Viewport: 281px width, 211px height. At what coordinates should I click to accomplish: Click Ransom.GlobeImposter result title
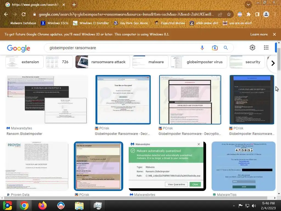(x=24, y=134)
